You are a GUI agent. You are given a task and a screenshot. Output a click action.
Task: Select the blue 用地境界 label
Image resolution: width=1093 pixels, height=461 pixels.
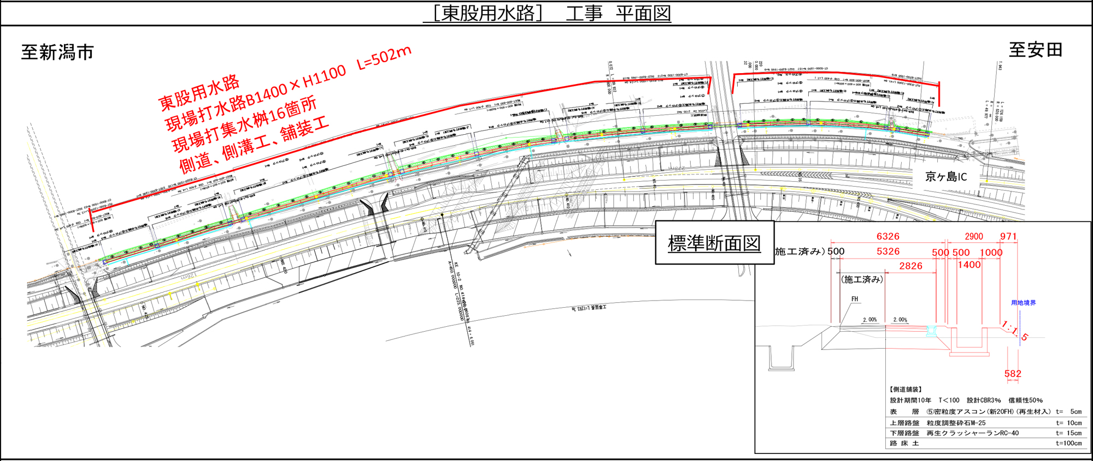click(x=1023, y=303)
